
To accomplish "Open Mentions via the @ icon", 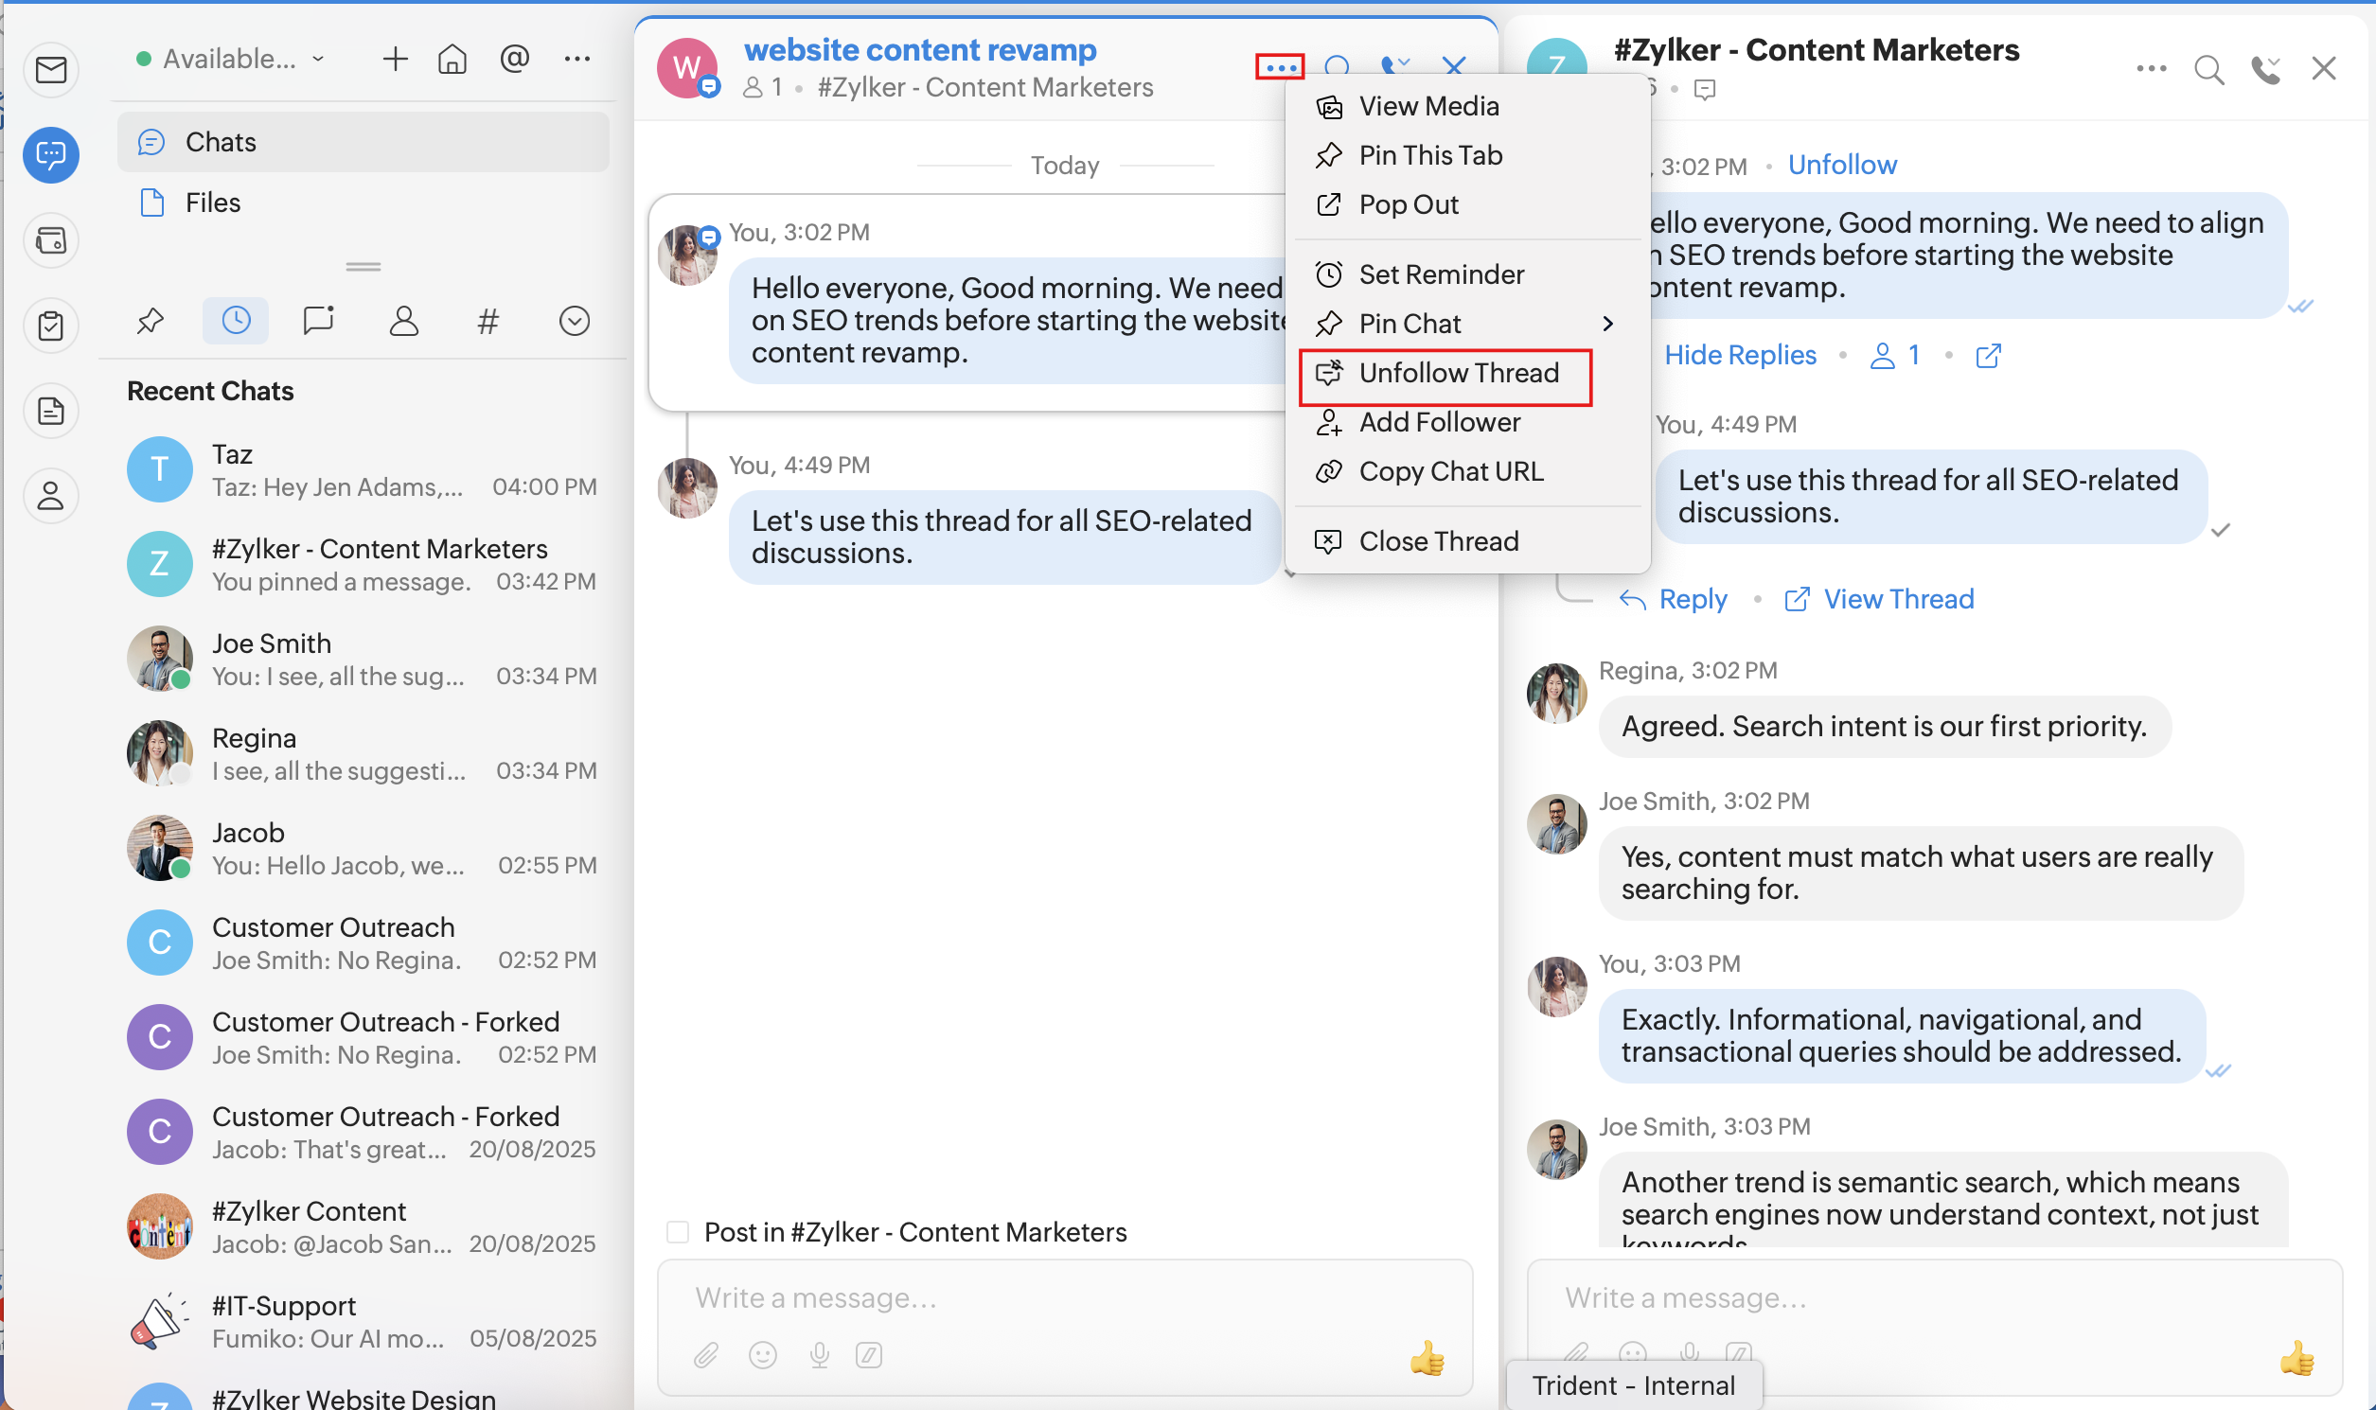I will (x=514, y=60).
